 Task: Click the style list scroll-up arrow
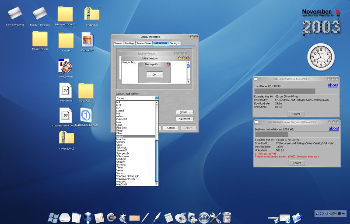(157, 102)
